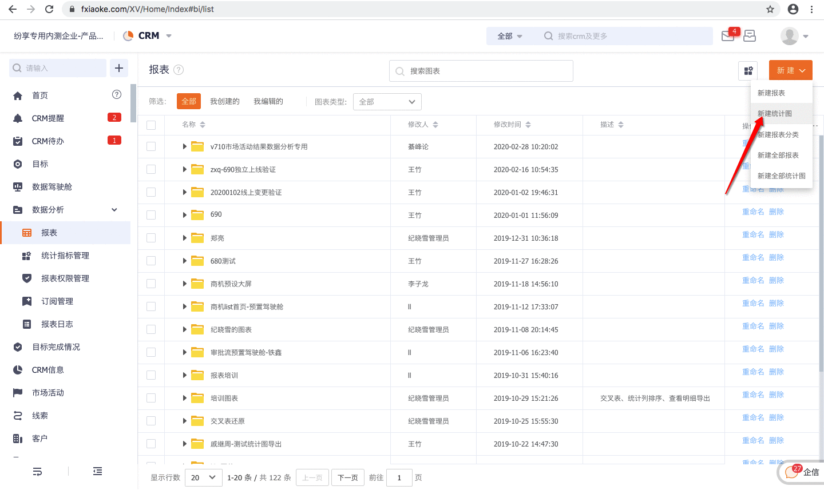Click into the 搜索图表 search field
This screenshot has height=490, width=824.
(x=481, y=71)
